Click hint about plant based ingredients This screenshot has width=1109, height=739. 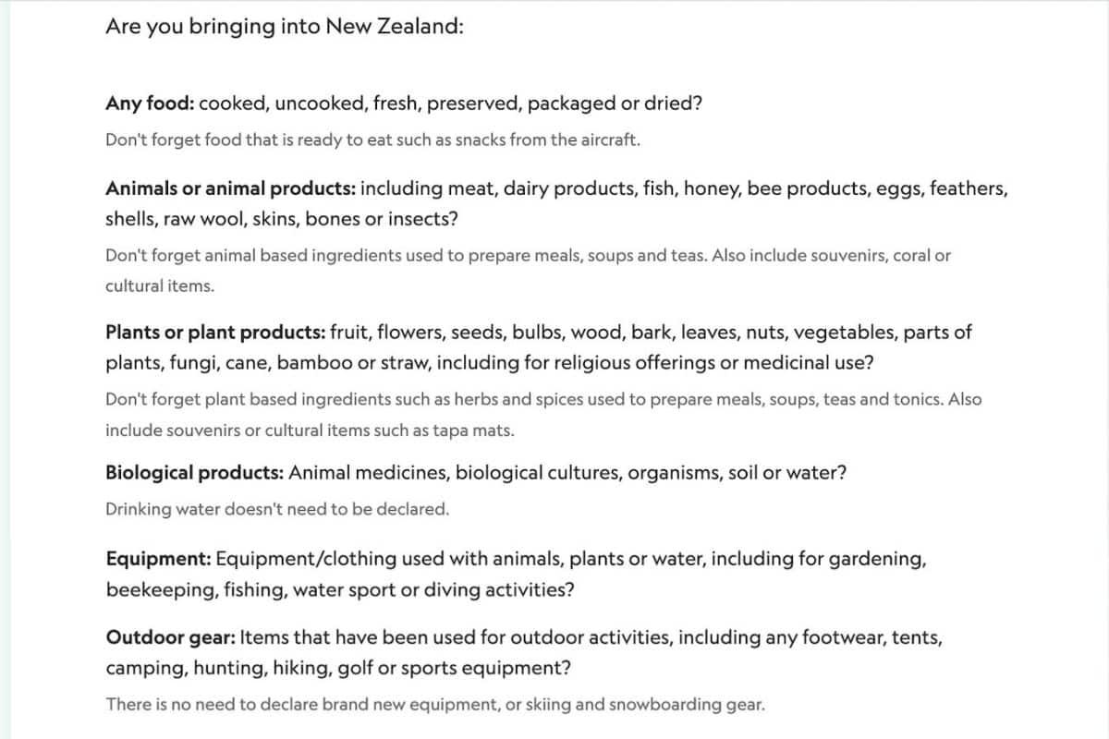(x=543, y=400)
